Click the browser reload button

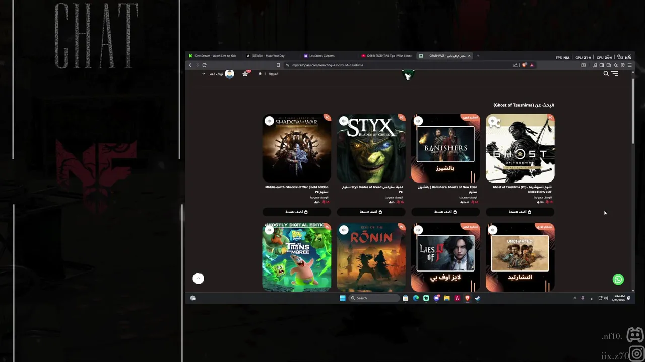[204, 65]
